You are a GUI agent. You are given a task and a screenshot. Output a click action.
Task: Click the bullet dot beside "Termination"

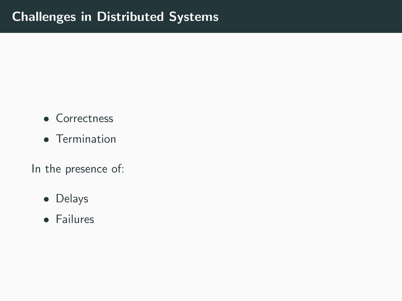[x=46, y=140]
